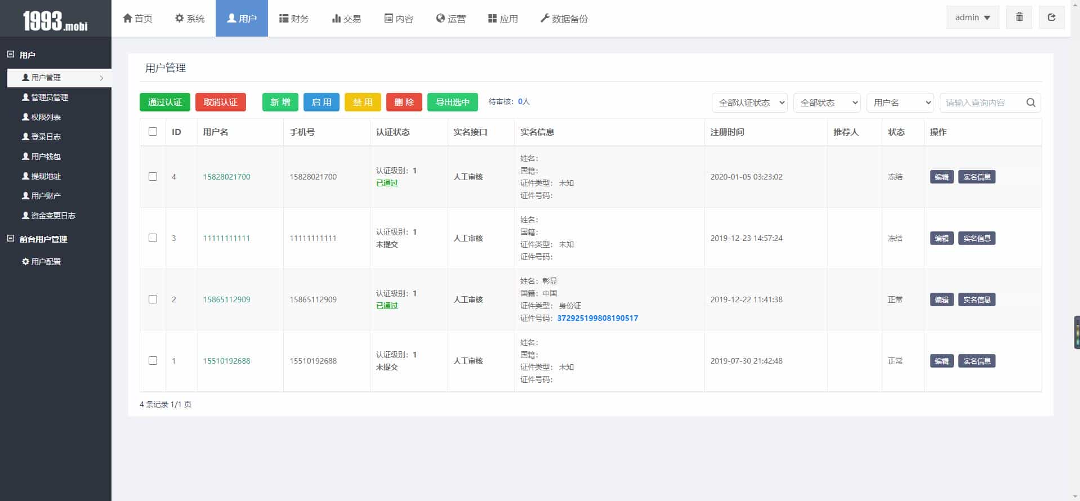This screenshot has width=1080, height=501.
Task: Click the trash icon in top bar
Action: coord(1019,17)
